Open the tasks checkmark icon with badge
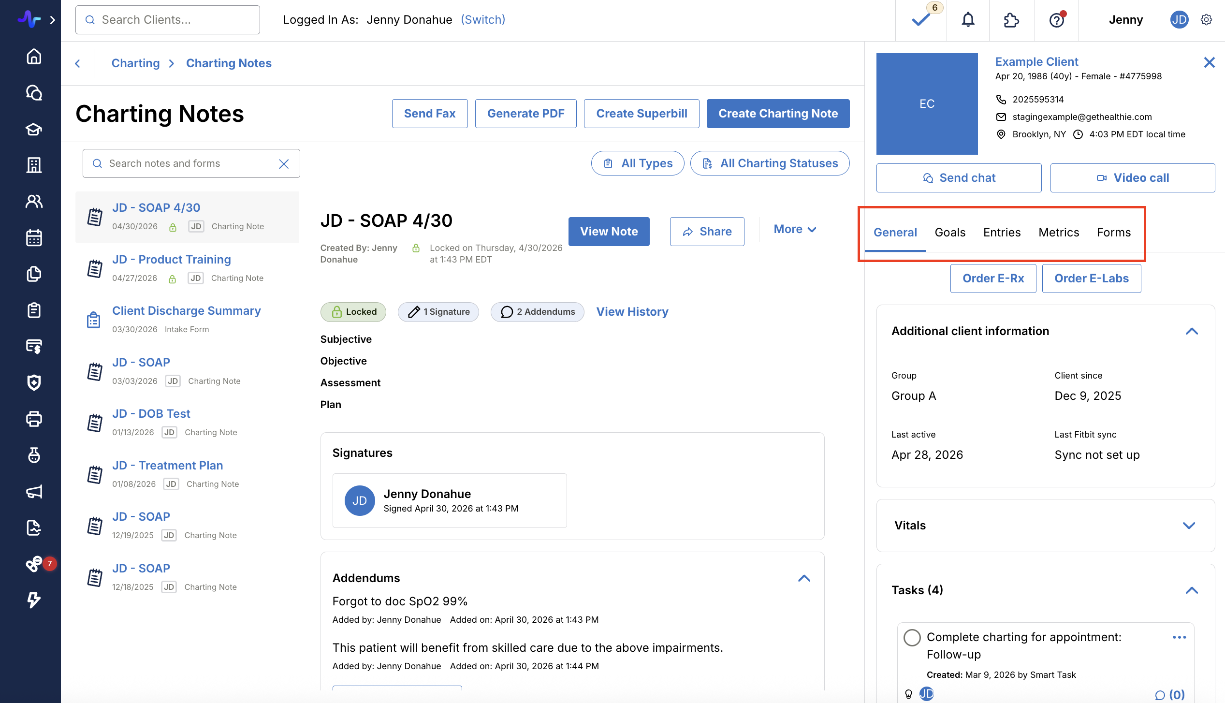1225x703 pixels. 922,18
